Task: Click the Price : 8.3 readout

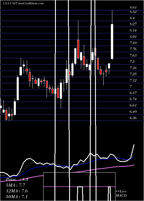Action: [x=17, y=179]
